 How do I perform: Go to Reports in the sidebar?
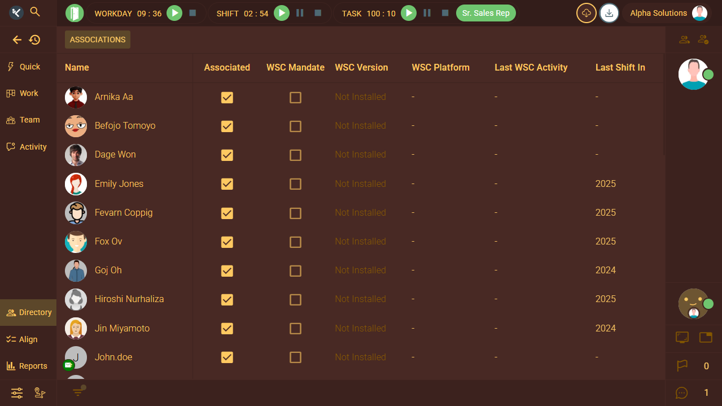point(27,366)
